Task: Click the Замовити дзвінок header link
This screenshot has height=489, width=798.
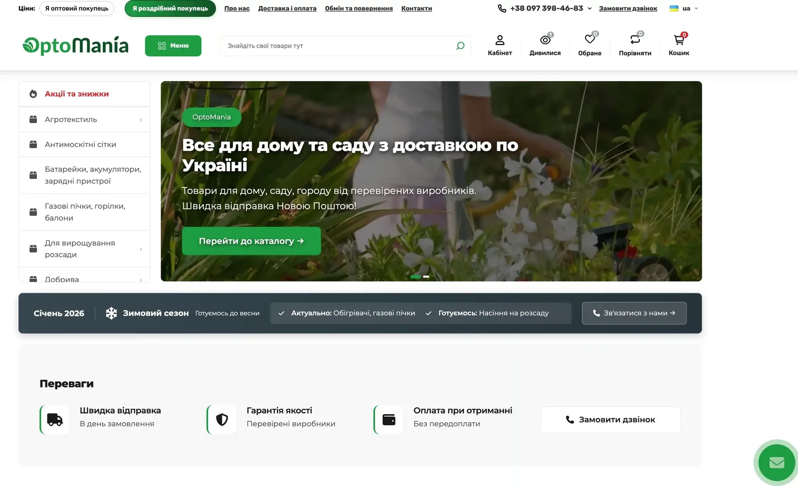Action: click(628, 8)
